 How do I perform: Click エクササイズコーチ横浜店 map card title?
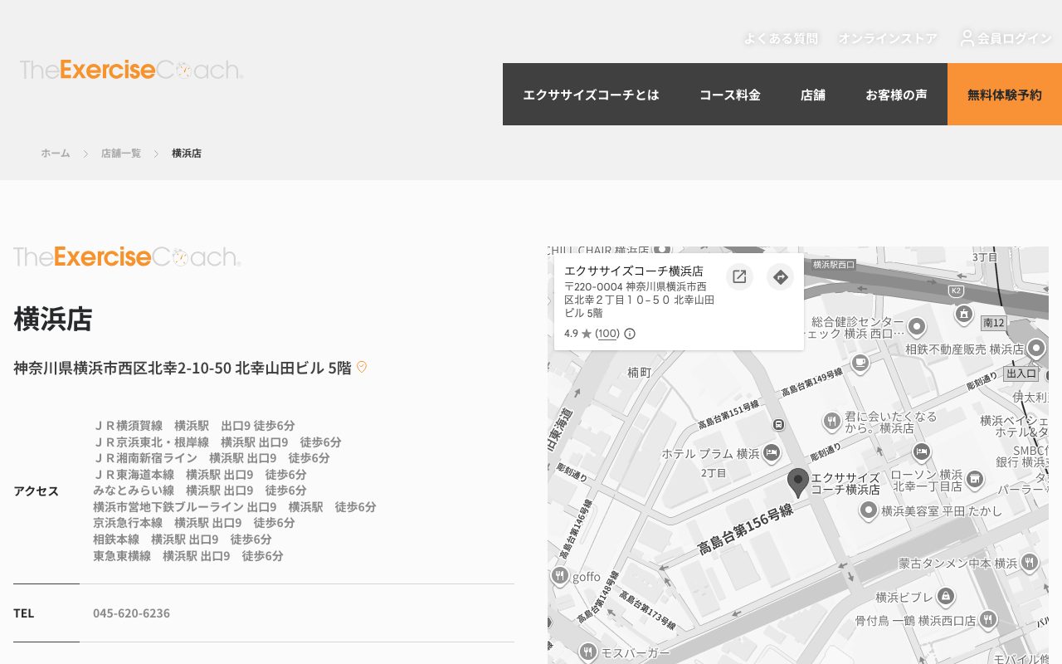(634, 271)
